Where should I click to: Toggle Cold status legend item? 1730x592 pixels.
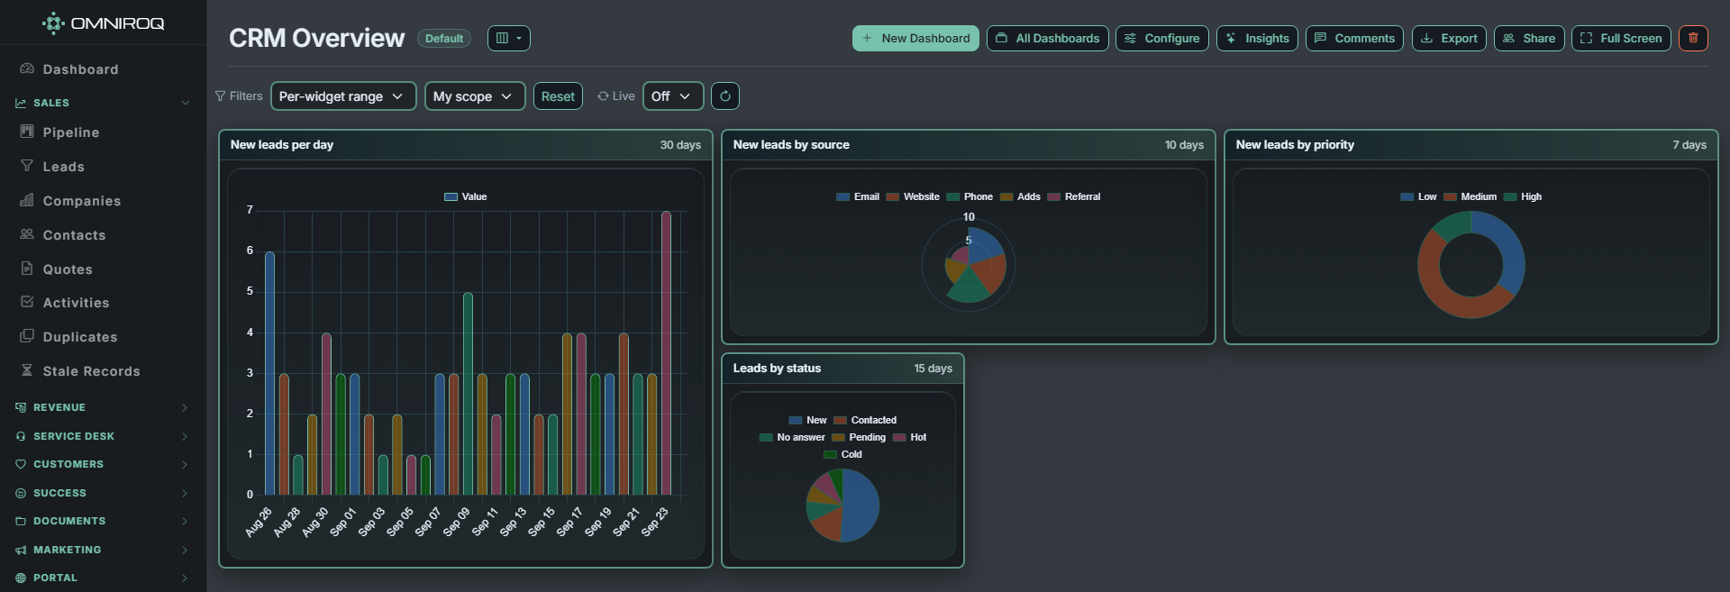pos(842,454)
